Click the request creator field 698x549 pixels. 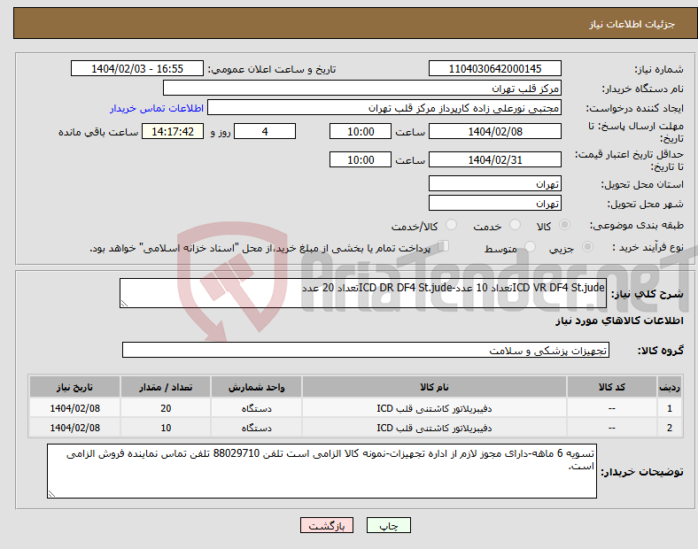pyautogui.click(x=384, y=108)
